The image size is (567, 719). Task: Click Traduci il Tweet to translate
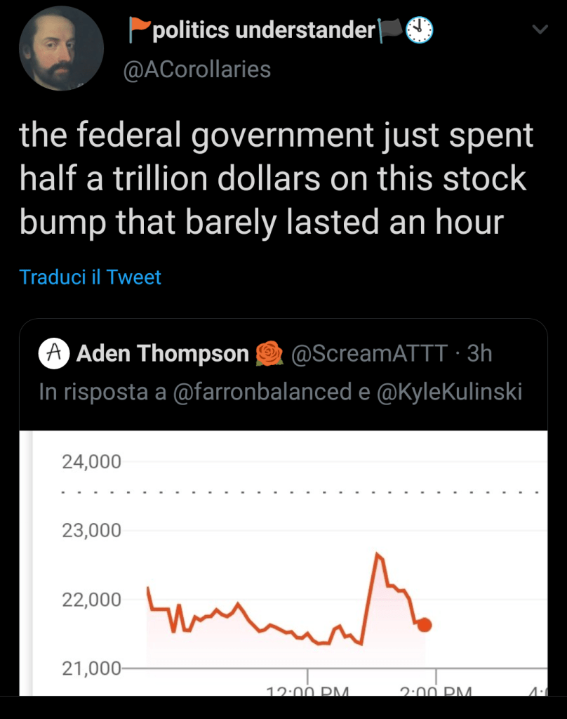(x=91, y=277)
